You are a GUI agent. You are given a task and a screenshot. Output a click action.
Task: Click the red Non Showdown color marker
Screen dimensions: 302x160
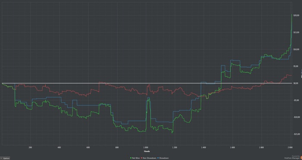tap(142, 158)
